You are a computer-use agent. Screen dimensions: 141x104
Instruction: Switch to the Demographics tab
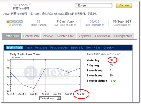click(x=123, y=36)
